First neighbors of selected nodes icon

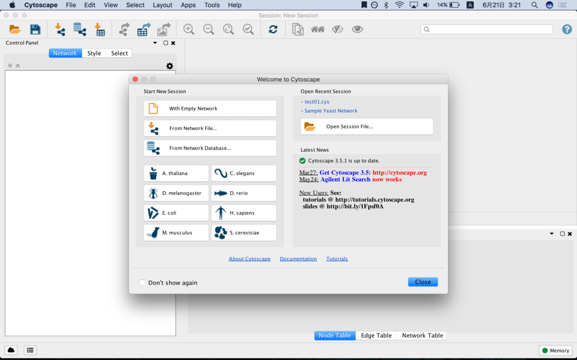coord(318,29)
